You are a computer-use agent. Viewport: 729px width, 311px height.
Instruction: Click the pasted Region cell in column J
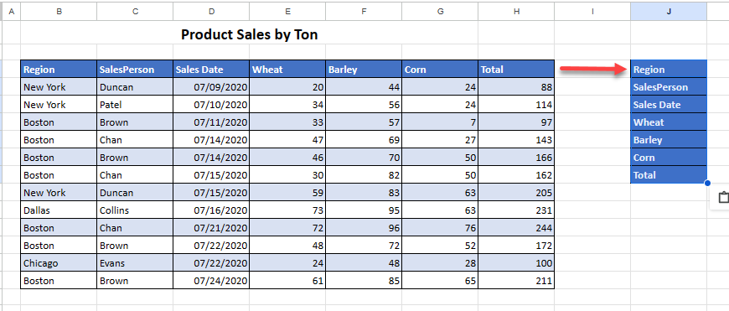[669, 70]
